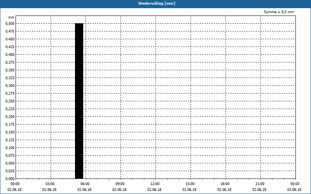This screenshot has height=194, width=311.
Task: Click the 21:00 time label
Action: 260,184
